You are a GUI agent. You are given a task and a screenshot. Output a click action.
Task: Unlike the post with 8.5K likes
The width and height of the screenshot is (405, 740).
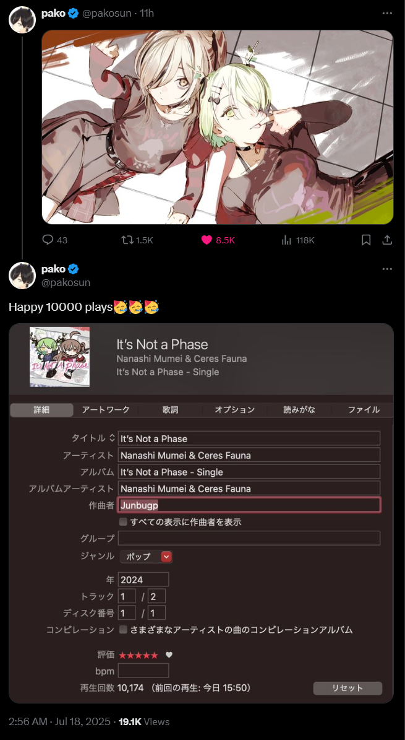218,240
